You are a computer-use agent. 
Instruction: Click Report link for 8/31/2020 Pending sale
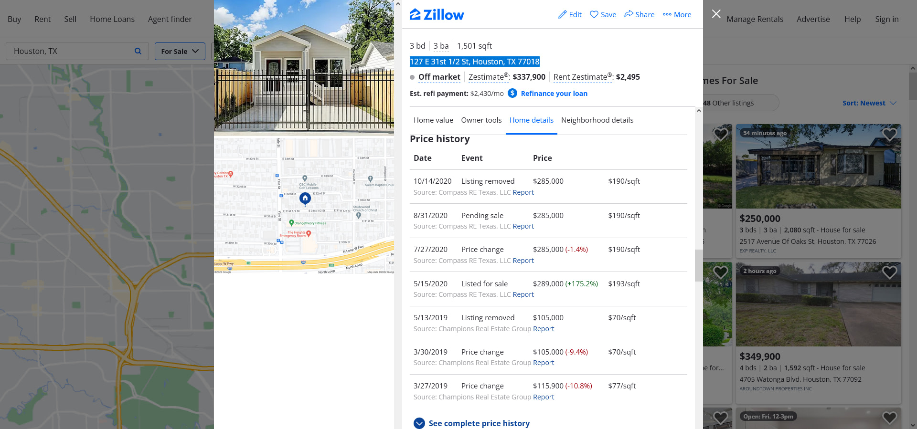(523, 226)
